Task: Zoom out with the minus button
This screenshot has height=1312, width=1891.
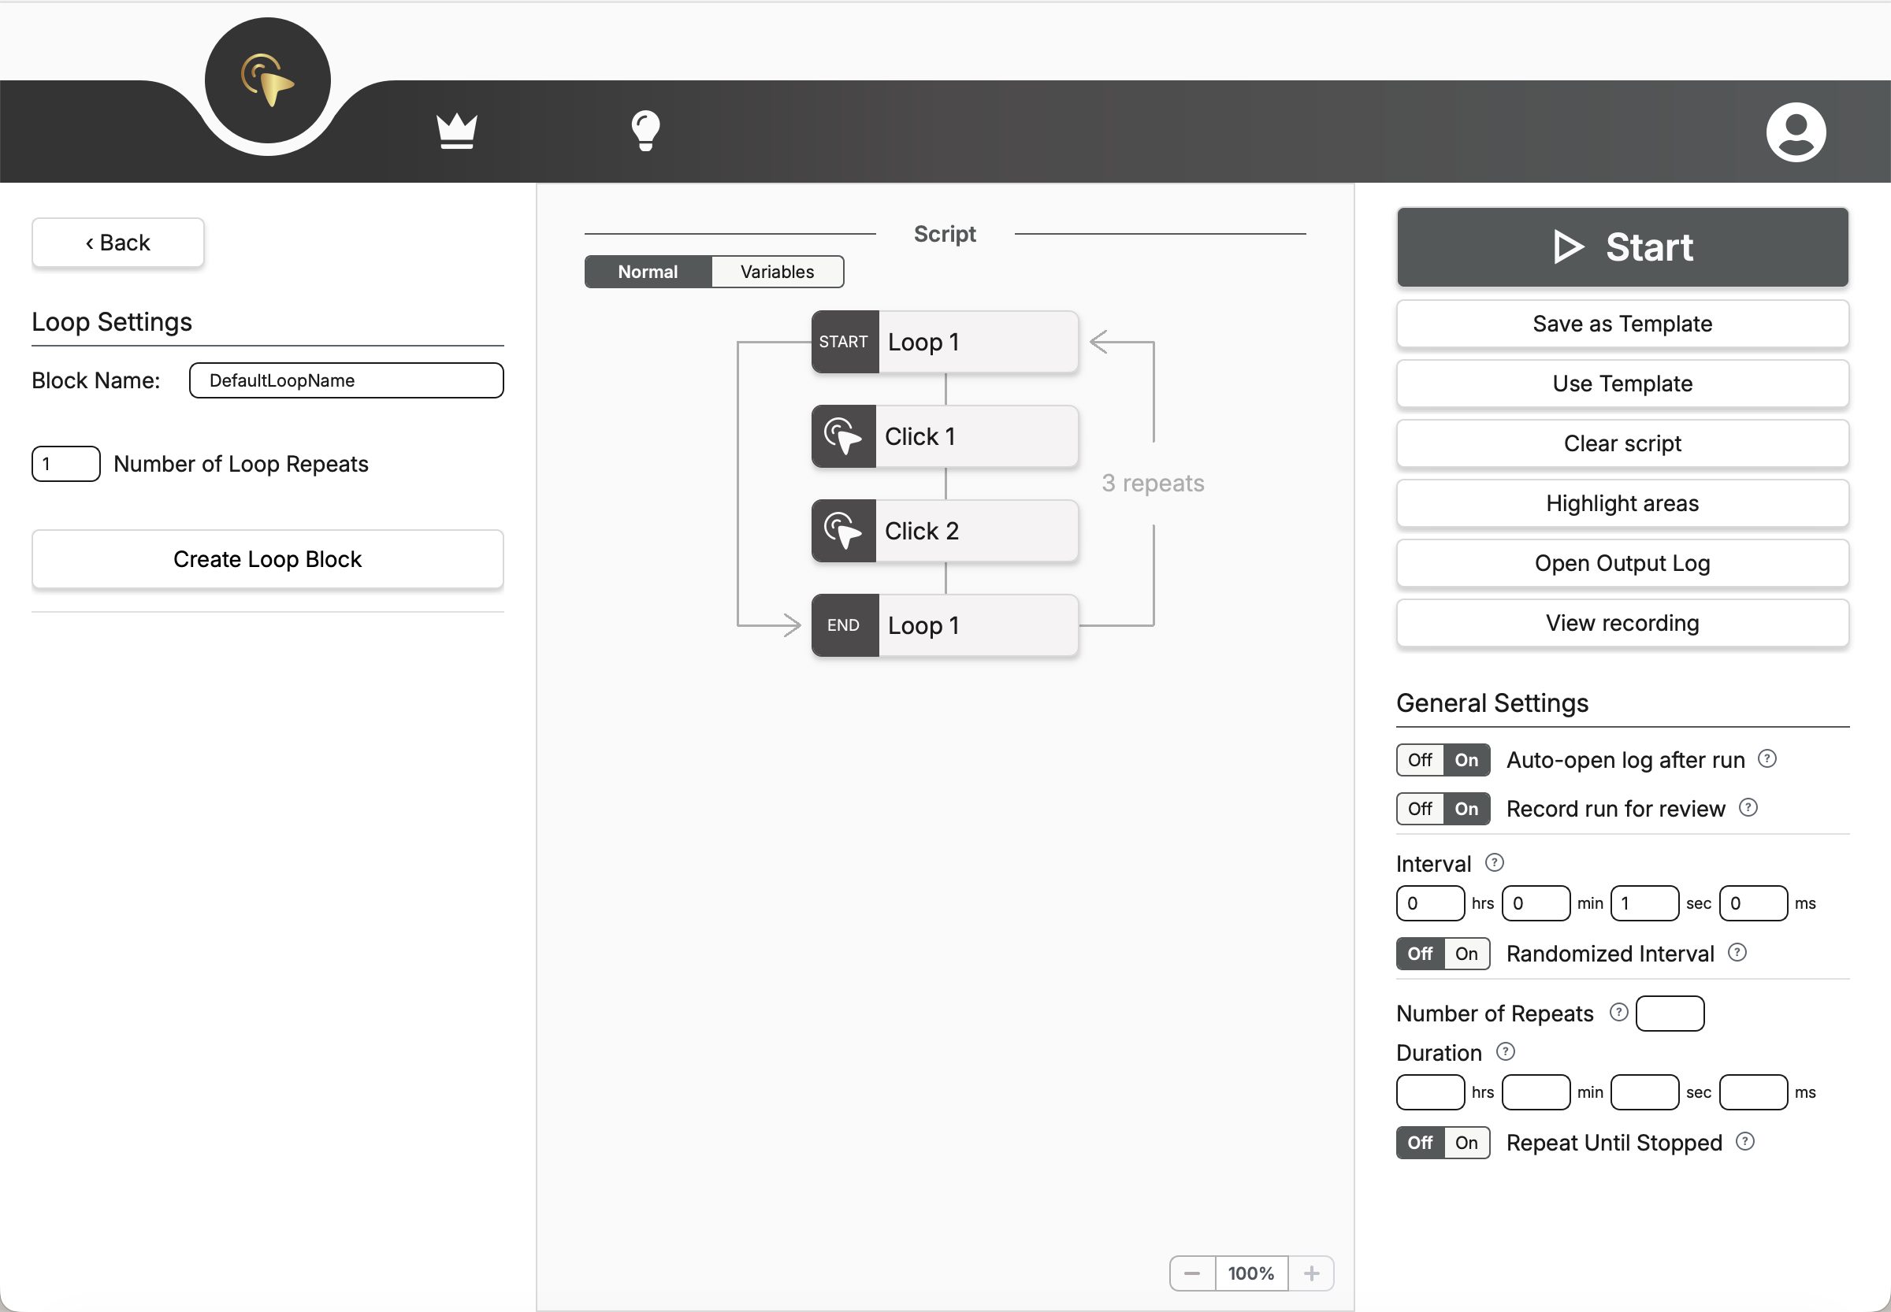Action: (1192, 1273)
